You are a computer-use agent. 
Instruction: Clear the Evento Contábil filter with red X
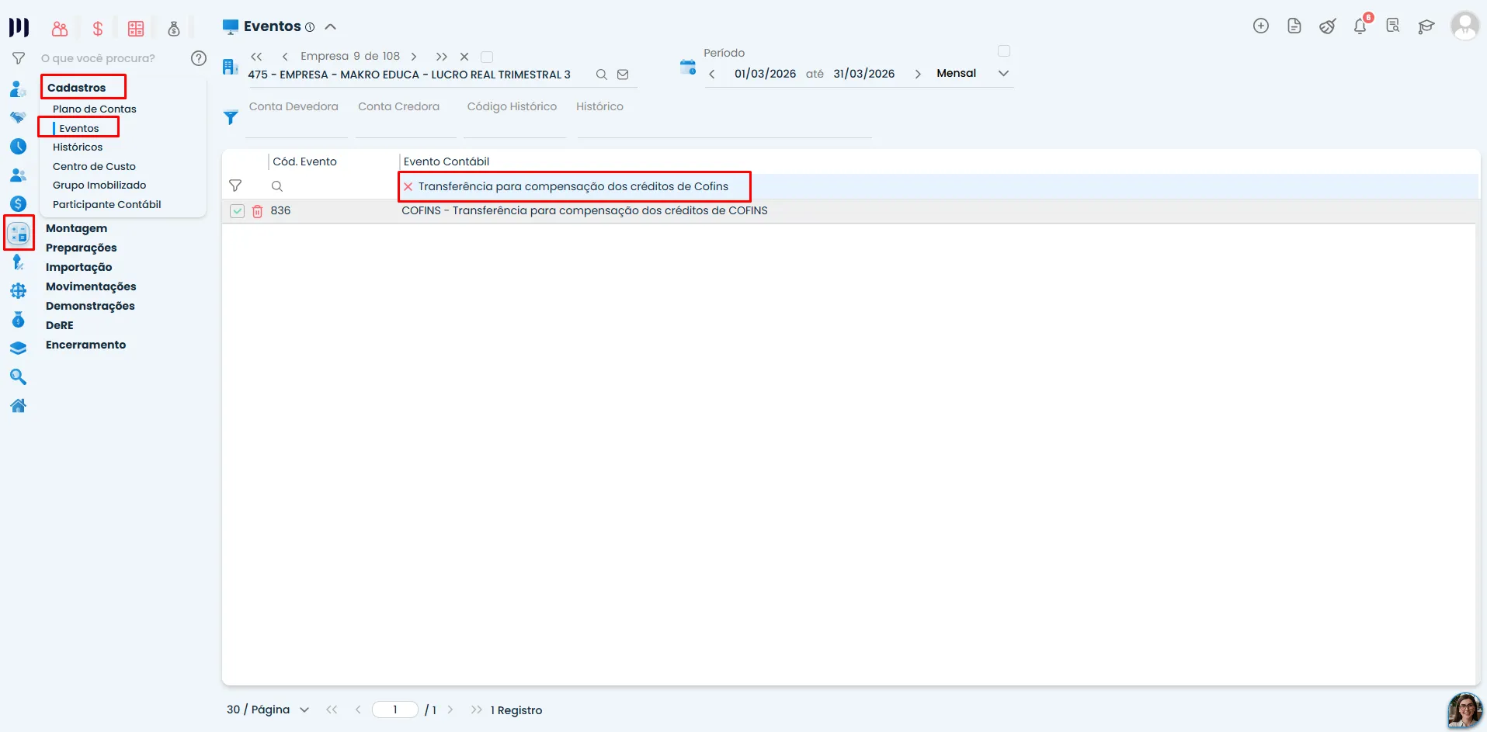pos(408,186)
